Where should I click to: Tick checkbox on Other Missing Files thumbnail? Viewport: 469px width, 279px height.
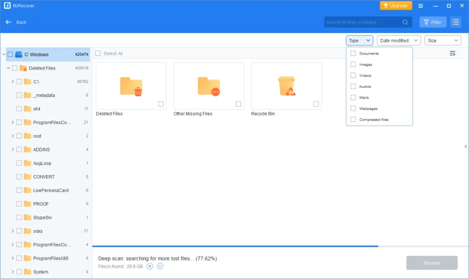click(x=238, y=104)
